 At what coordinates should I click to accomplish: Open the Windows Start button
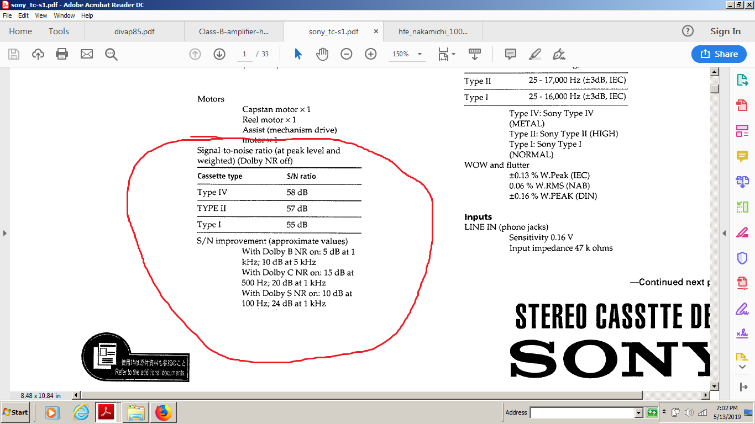point(16,412)
